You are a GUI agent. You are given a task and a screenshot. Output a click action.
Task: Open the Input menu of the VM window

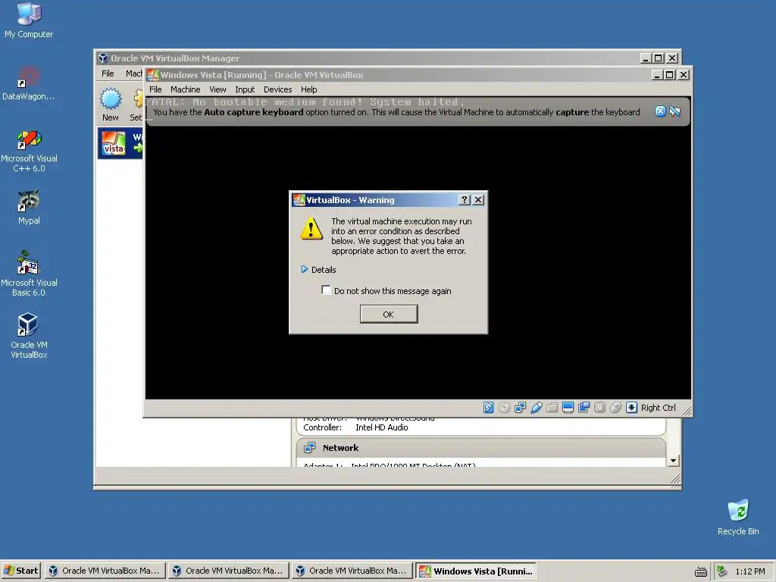[245, 89]
